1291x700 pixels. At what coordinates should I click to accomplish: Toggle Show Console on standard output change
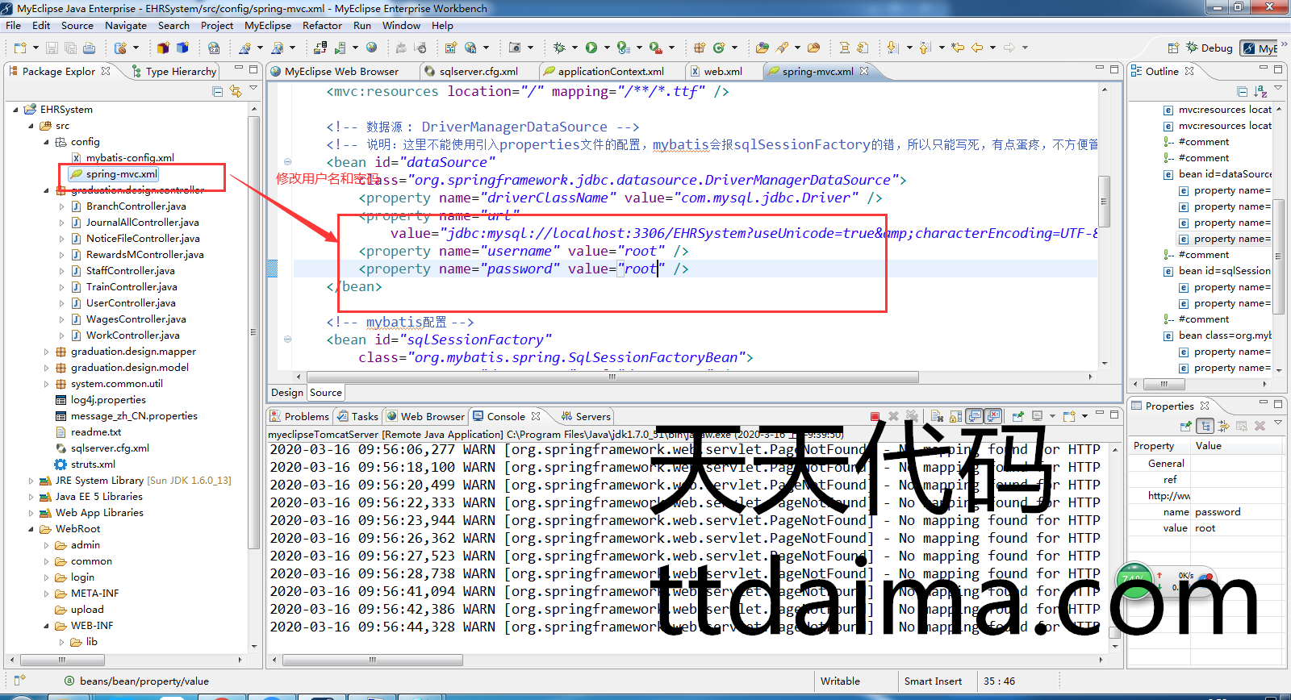pyautogui.click(x=975, y=416)
